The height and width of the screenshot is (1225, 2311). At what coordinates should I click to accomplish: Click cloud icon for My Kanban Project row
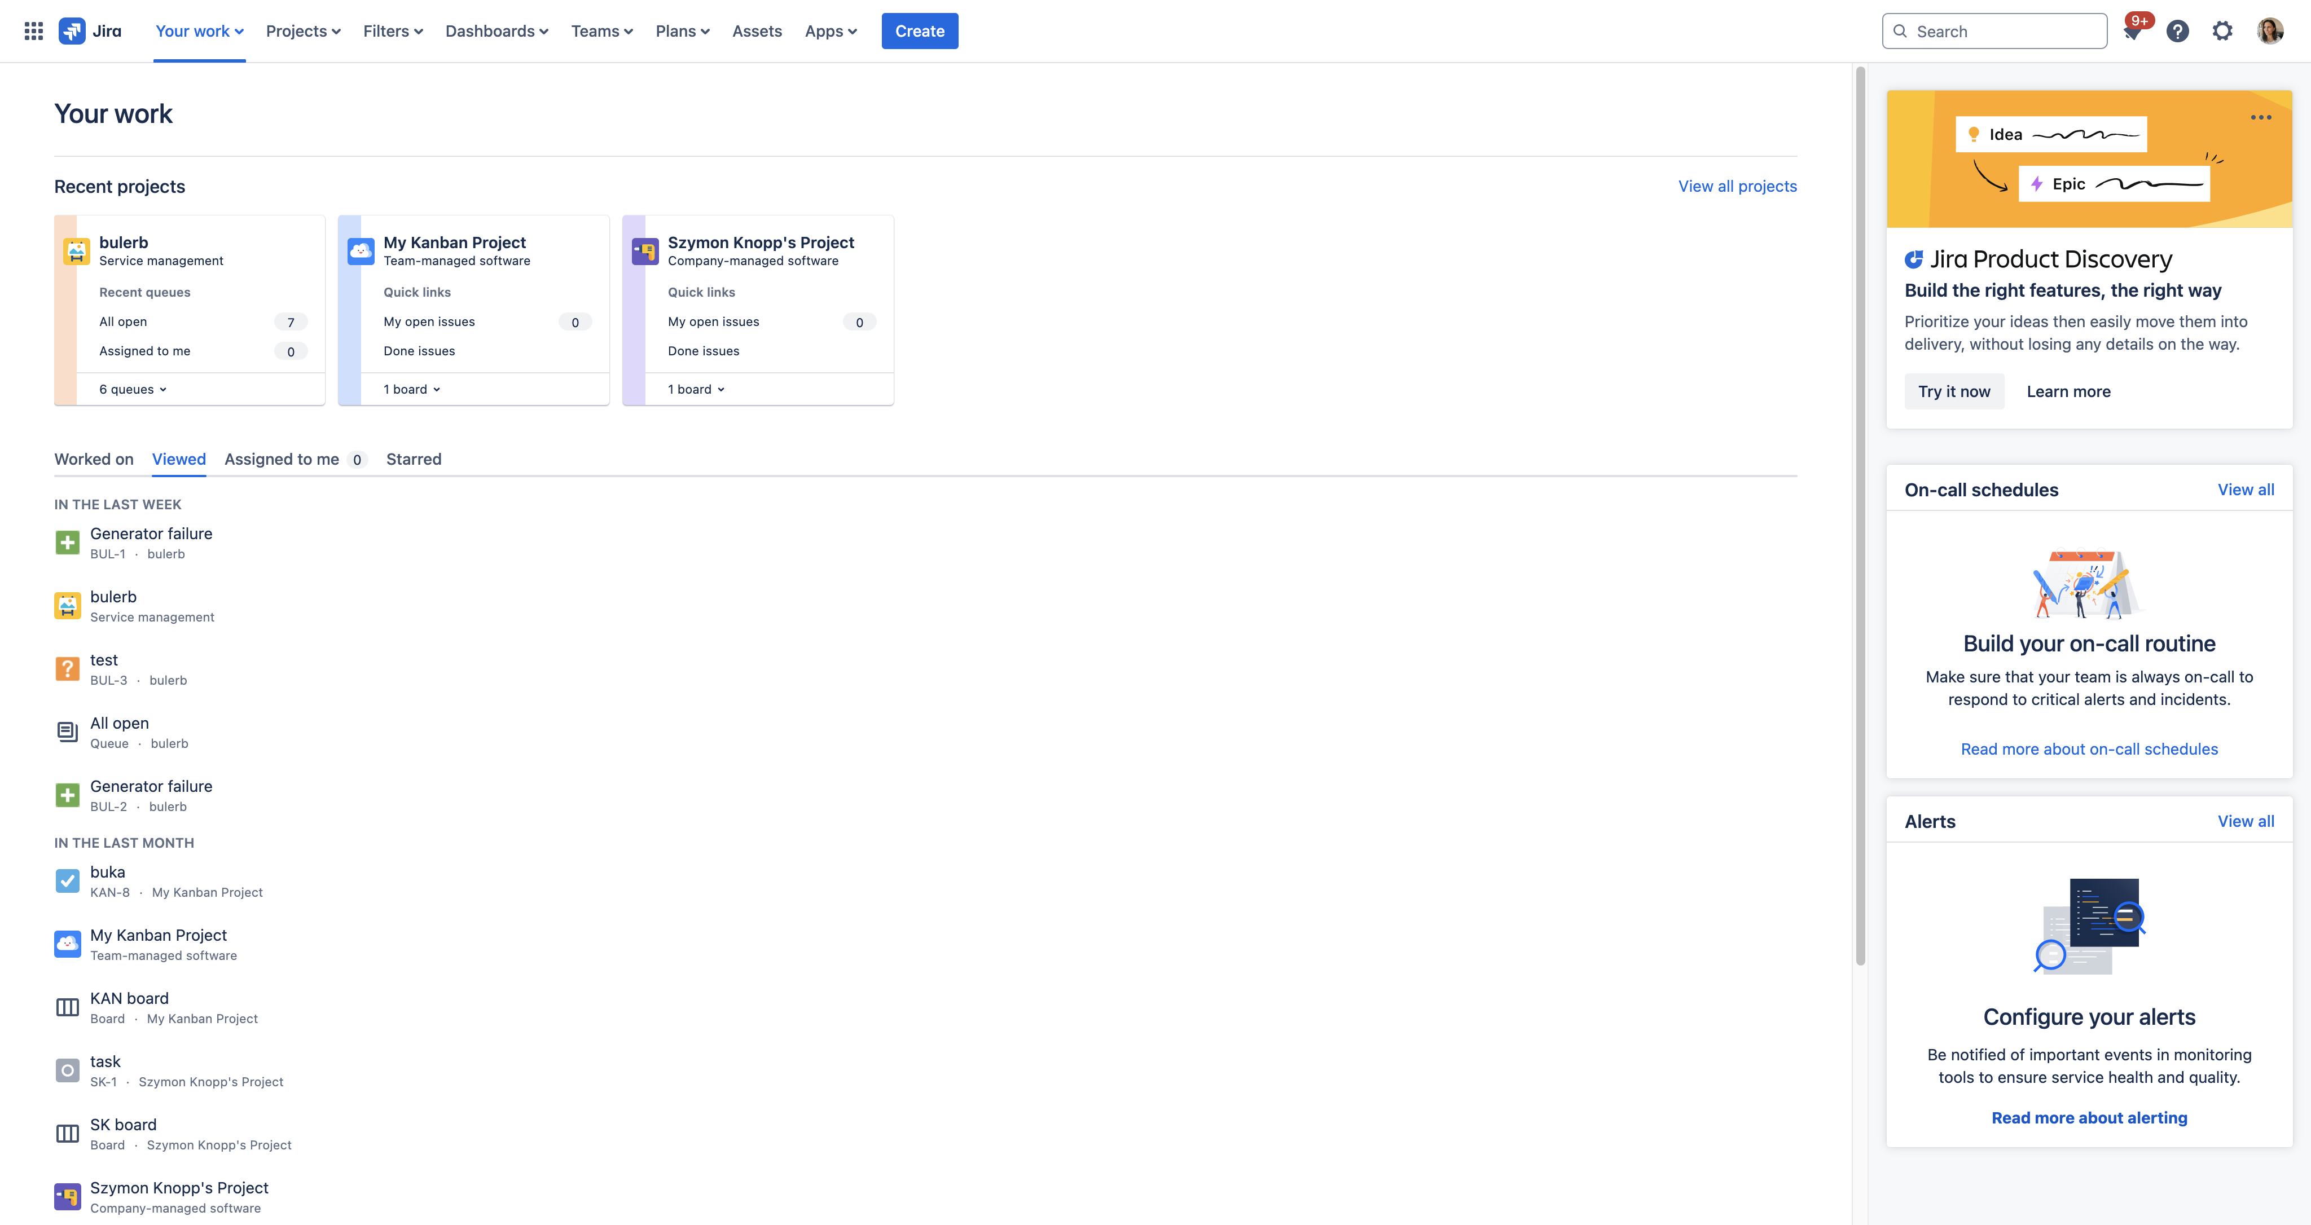coord(67,944)
